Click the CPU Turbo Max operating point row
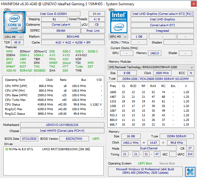The width and height of the screenshot is (197, 178). [x=52, y=100]
